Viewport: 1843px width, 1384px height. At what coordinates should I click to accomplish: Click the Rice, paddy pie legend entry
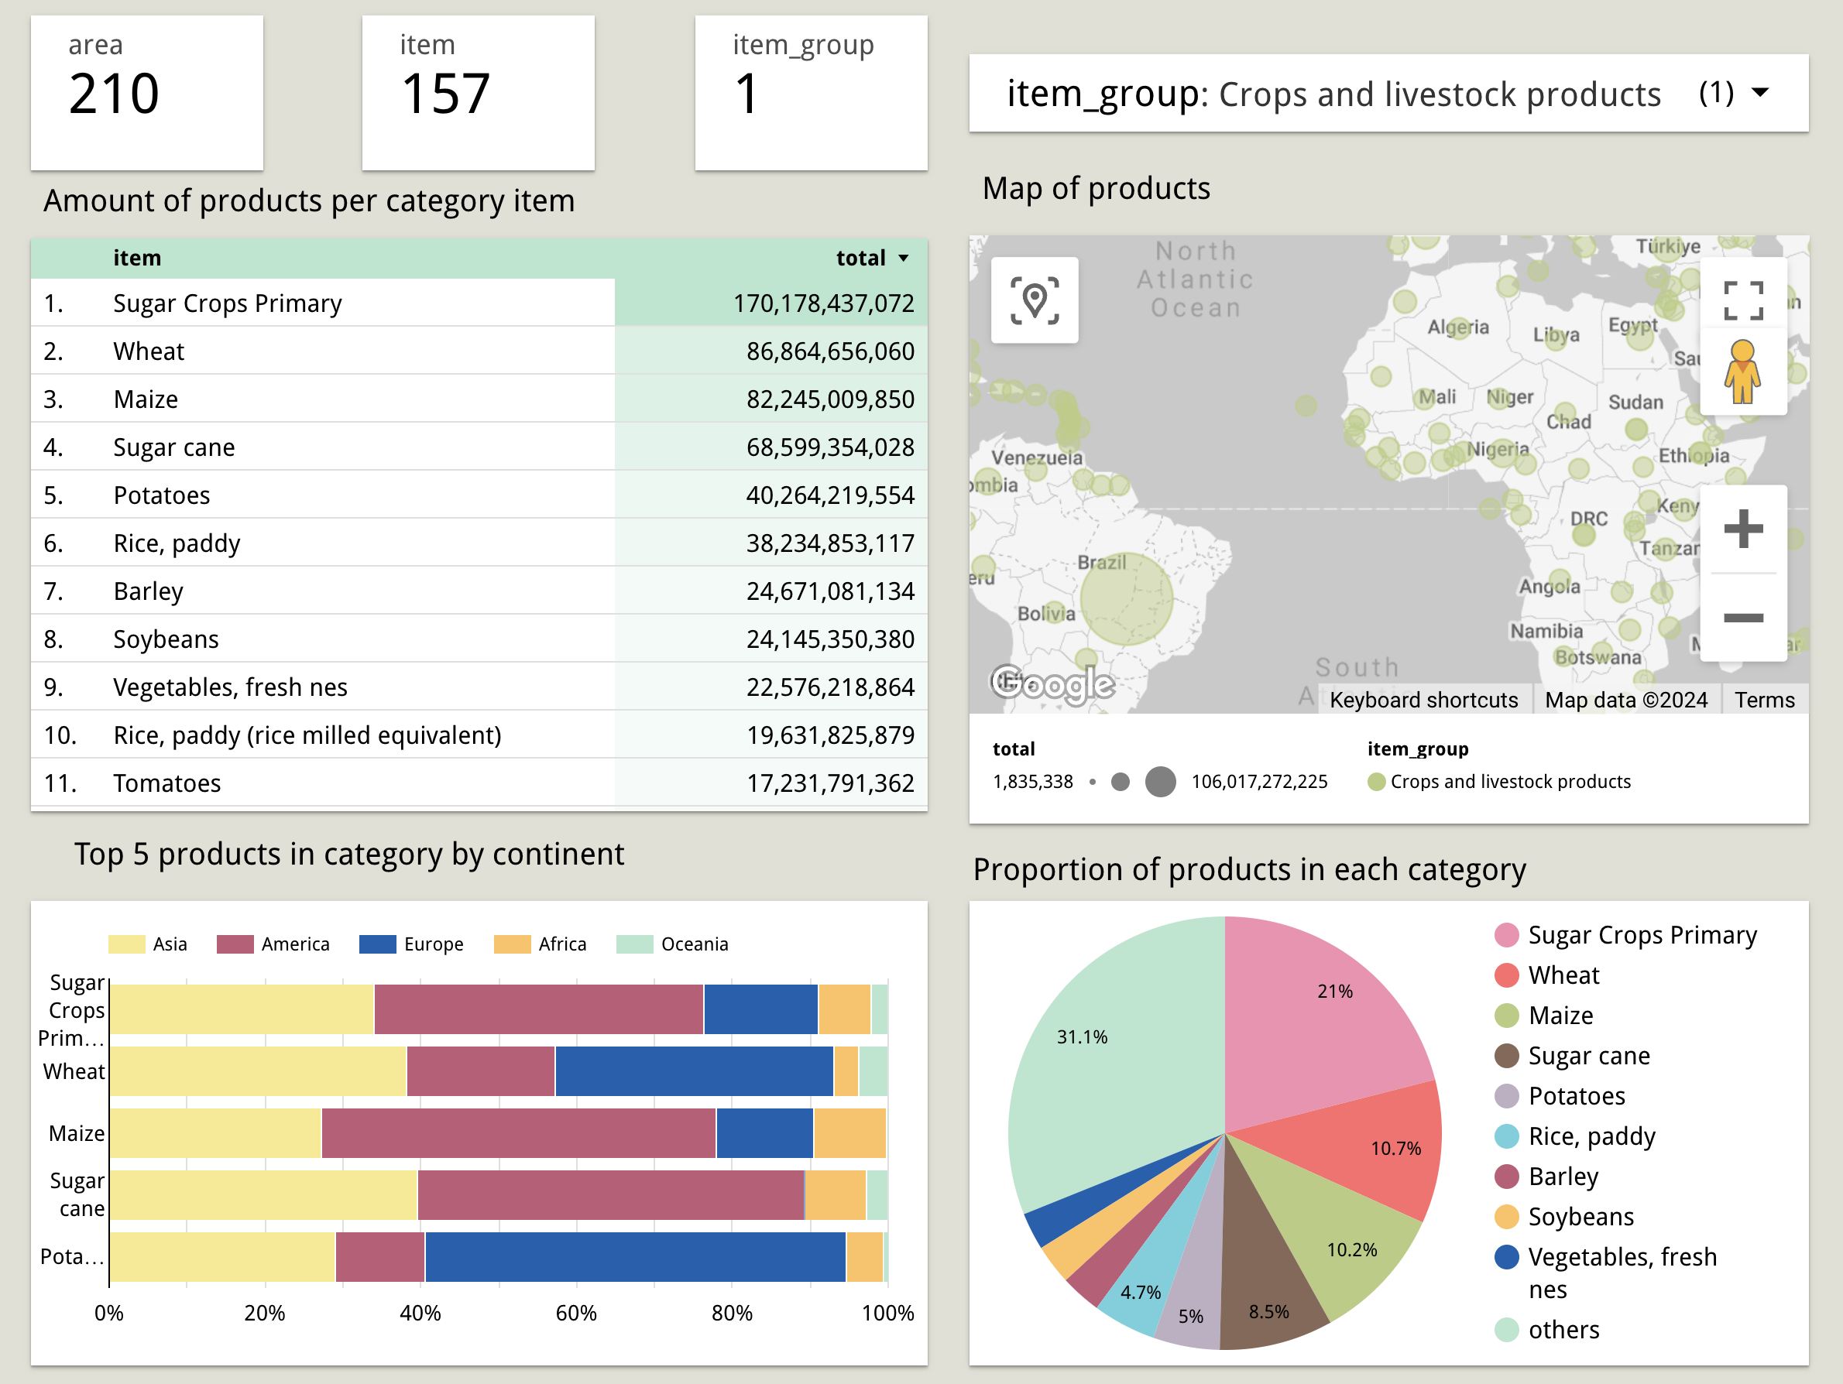point(1575,1136)
